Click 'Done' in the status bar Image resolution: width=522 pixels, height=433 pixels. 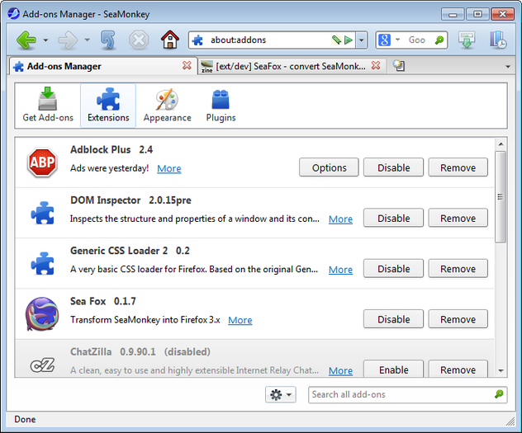[25, 419]
